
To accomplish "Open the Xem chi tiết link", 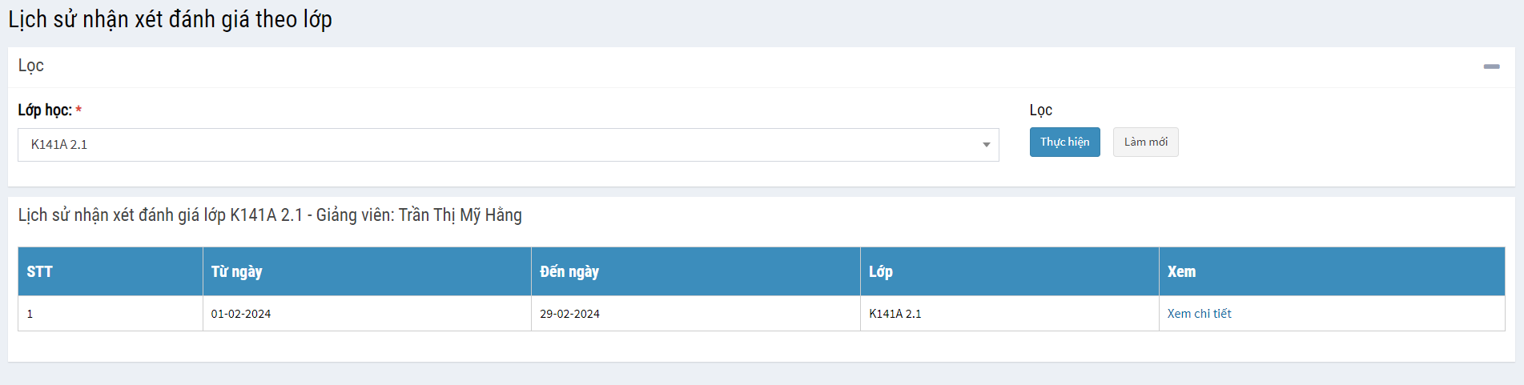I will [1199, 314].
